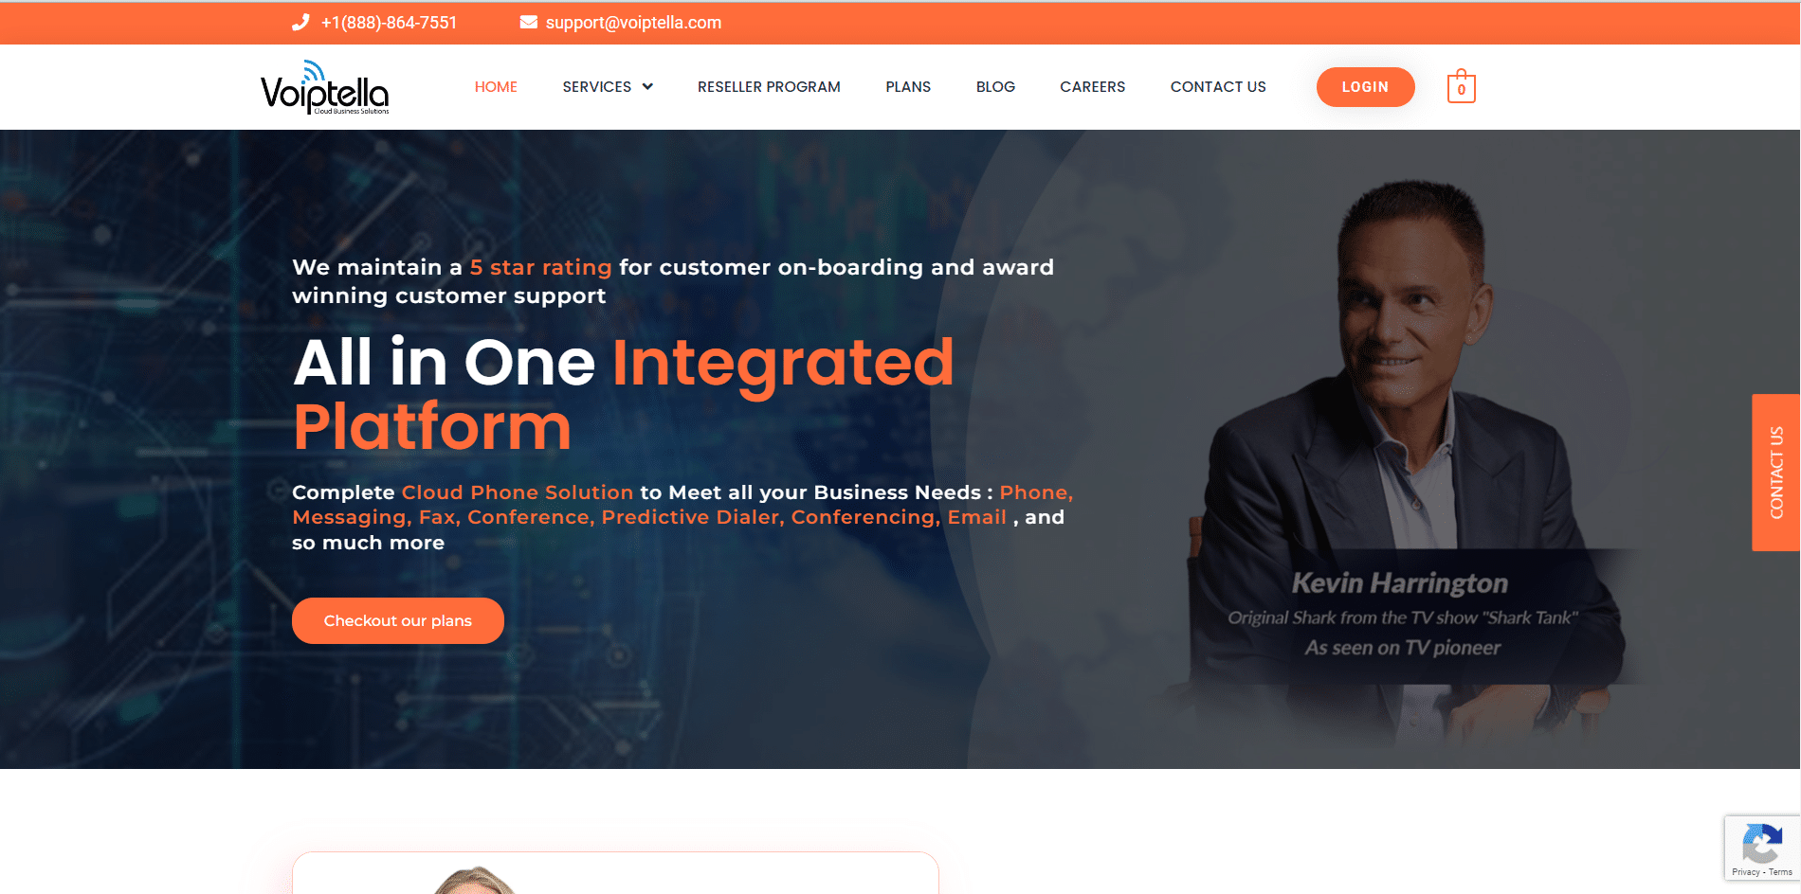
Task: Visit the Blog page
Action: point(995,86)
